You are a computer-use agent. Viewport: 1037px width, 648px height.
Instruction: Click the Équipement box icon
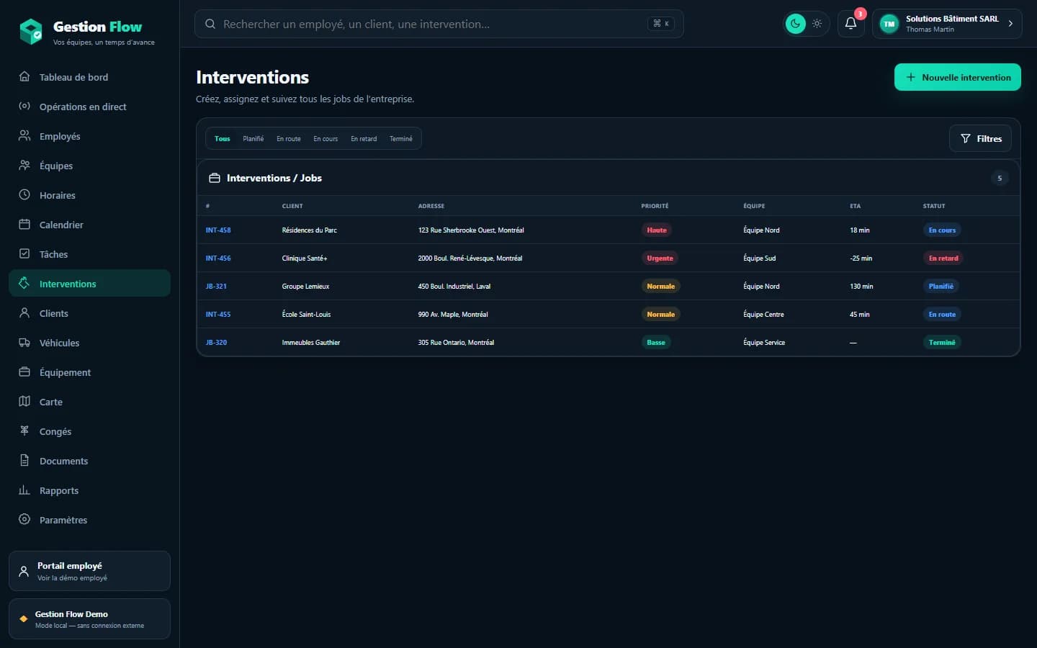[24, 372]
